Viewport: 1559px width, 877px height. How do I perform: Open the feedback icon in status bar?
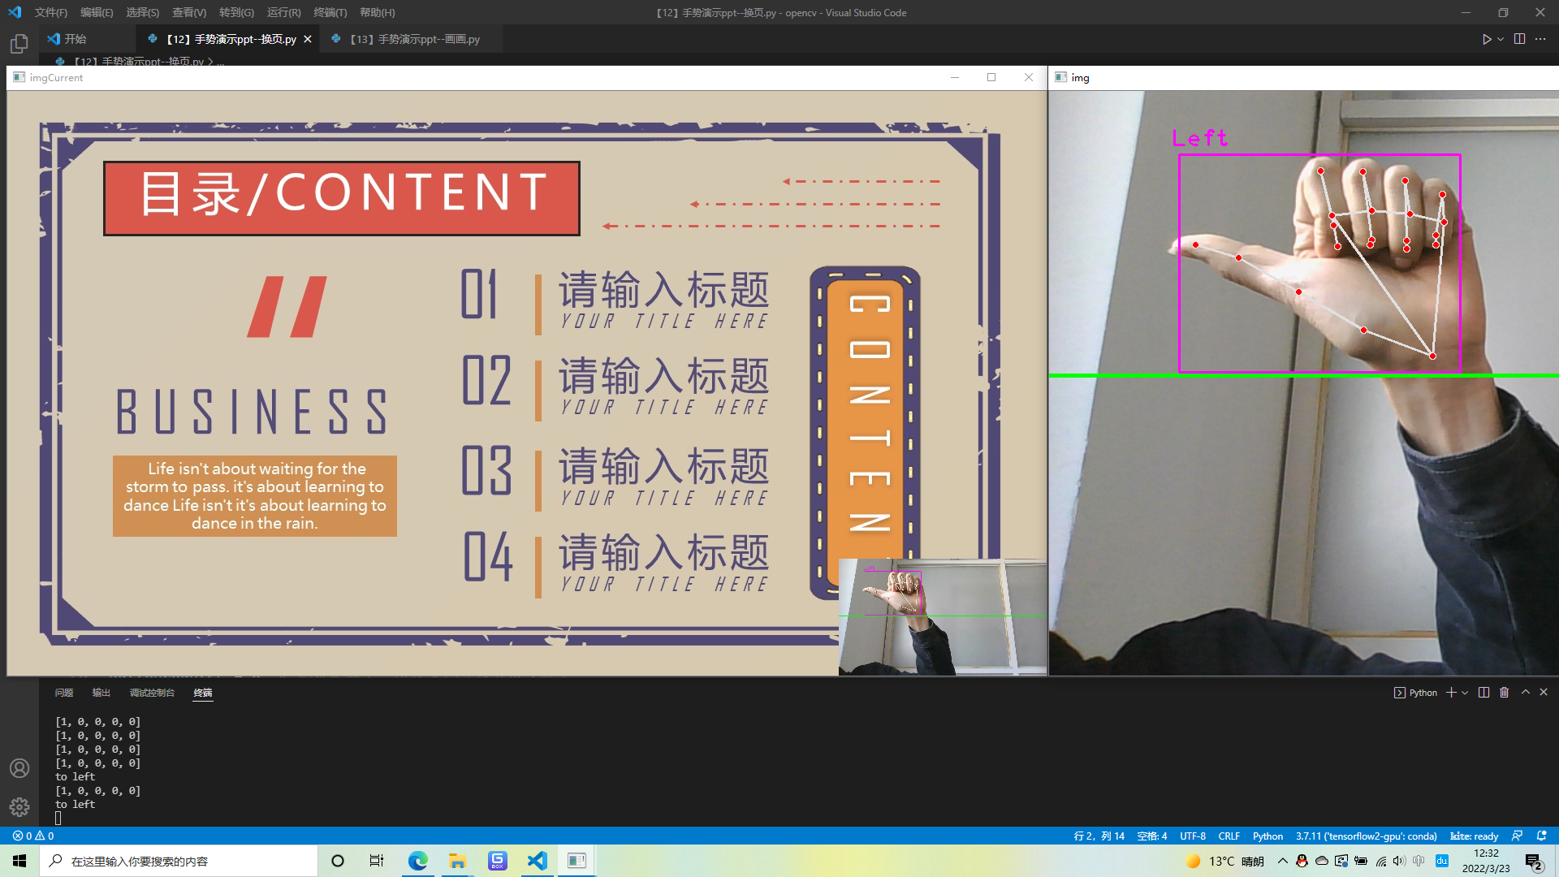[1517, 836]
